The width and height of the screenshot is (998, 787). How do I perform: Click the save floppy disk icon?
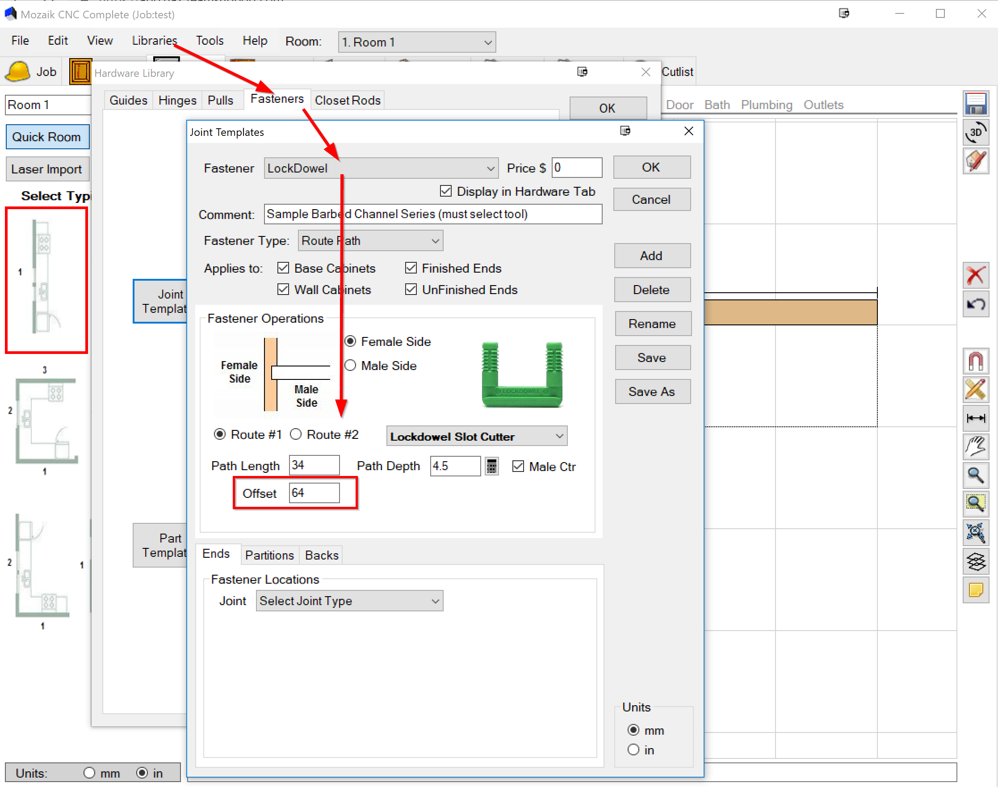point(975,103)
